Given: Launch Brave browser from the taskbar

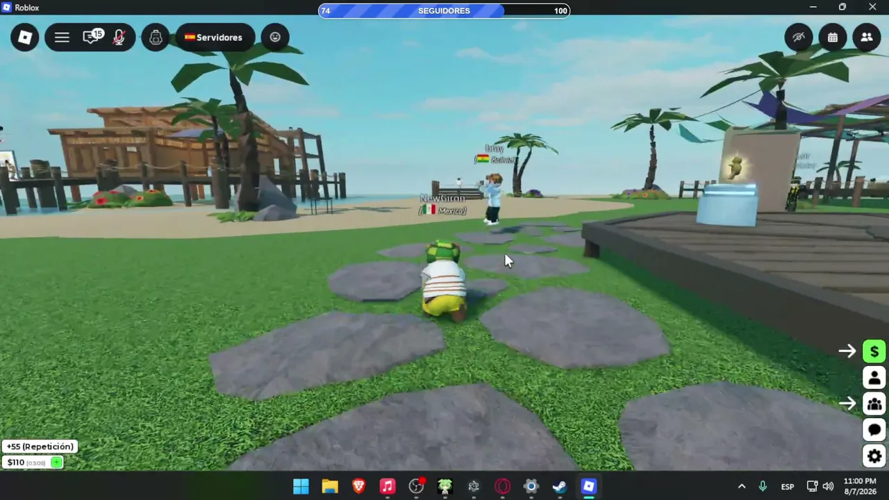Looking at the screenshot, I should click(x=358, y=487).
